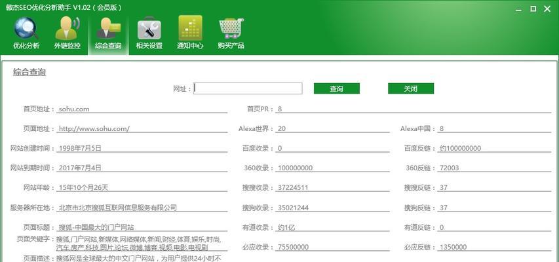559x262 pixels.
Task: Click the 页面关键字 label
Action: click(x=34, y=239)
